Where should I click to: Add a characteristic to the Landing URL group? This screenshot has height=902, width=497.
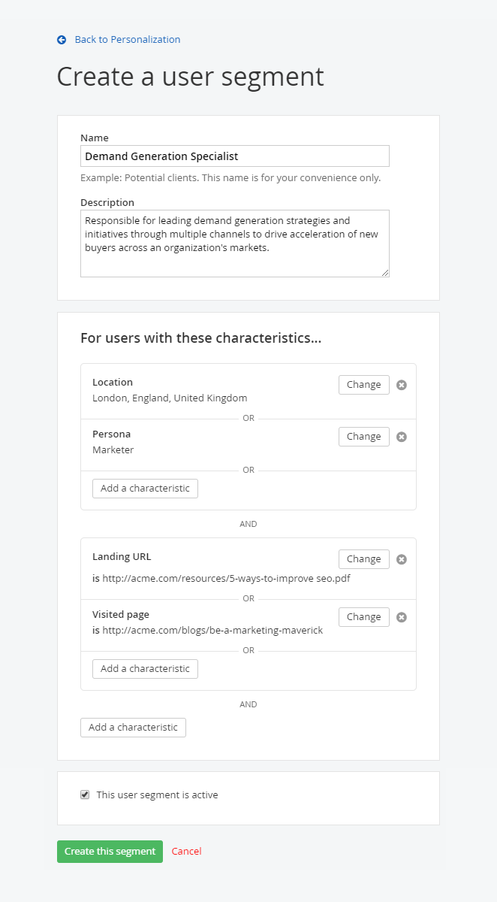tap(145, 669)
